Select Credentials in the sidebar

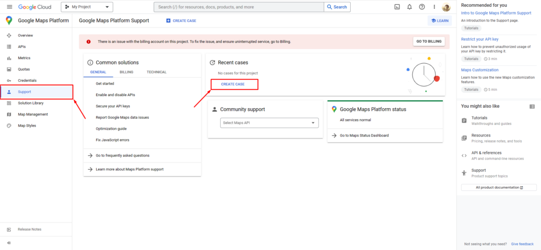coord(27,80)
